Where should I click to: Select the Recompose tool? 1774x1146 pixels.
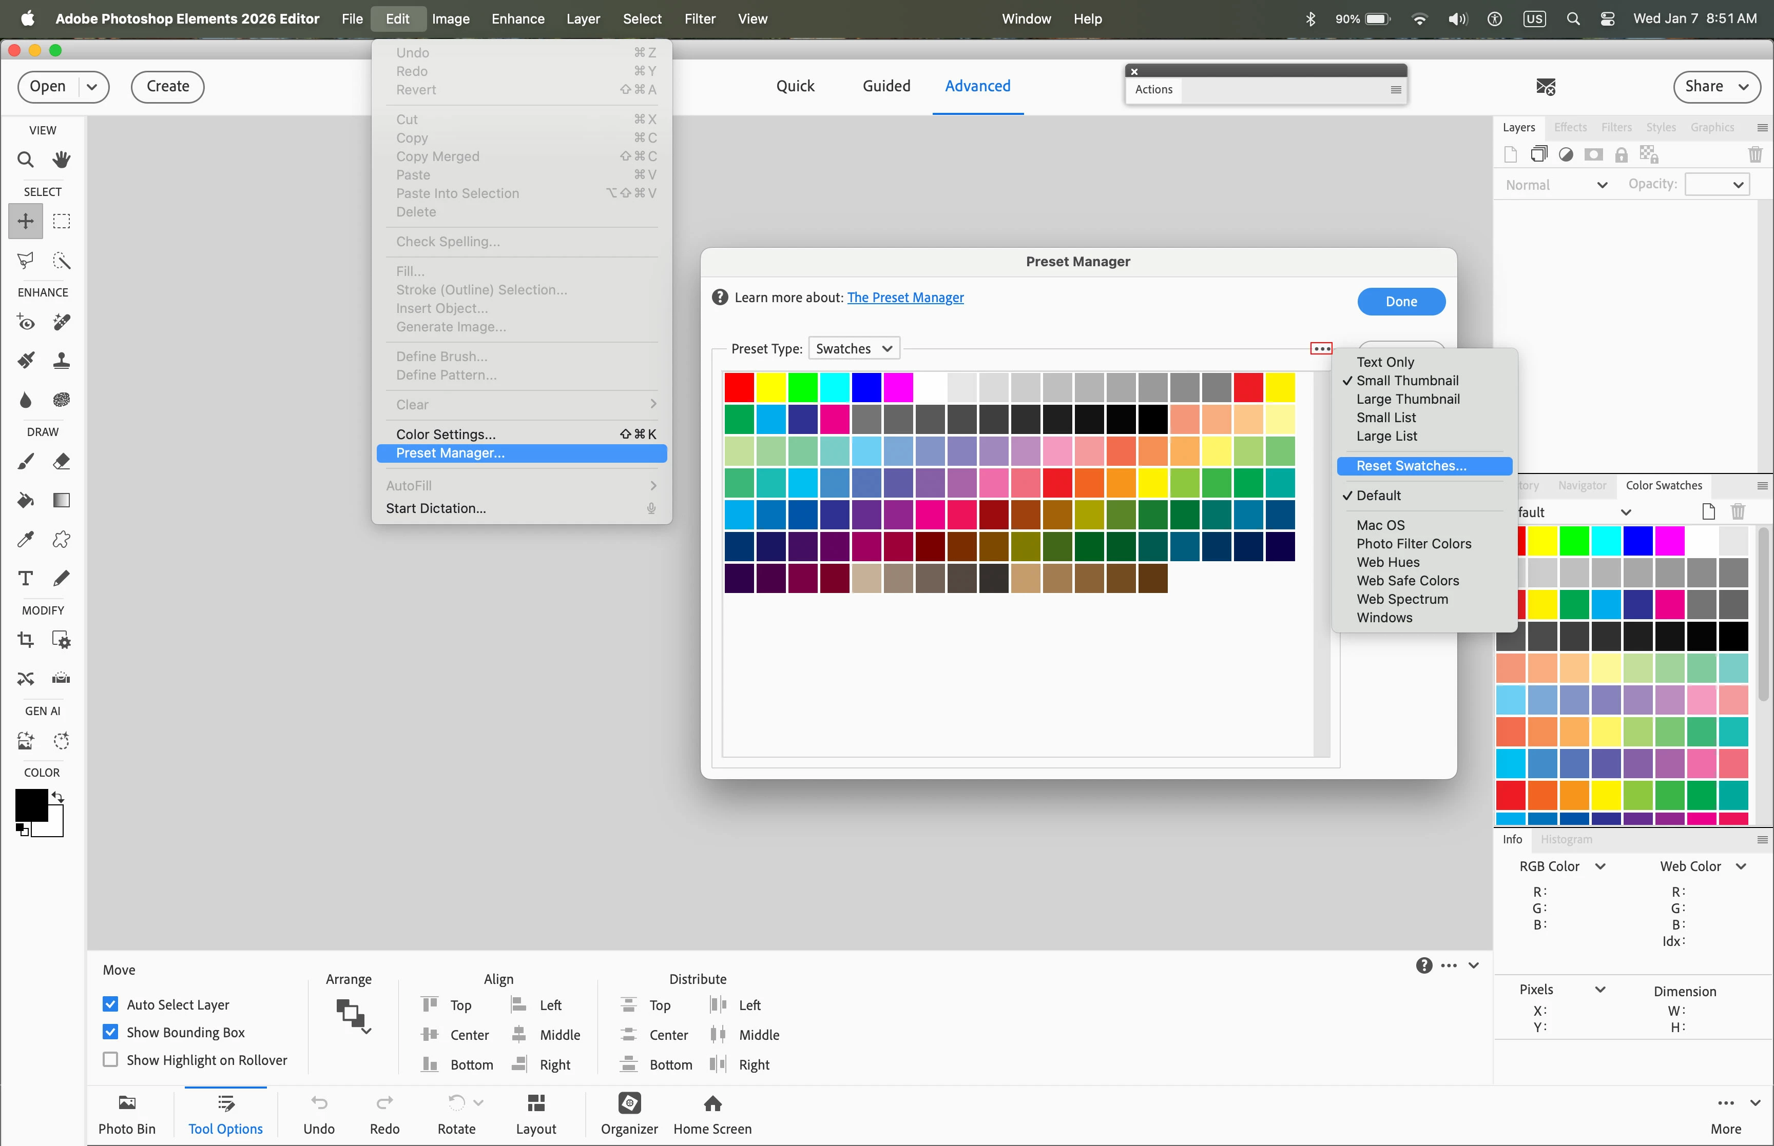[61, 640]
